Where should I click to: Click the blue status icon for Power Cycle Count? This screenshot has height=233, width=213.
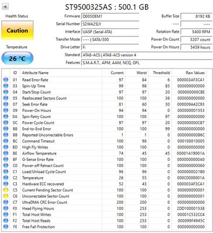[6, 122]
